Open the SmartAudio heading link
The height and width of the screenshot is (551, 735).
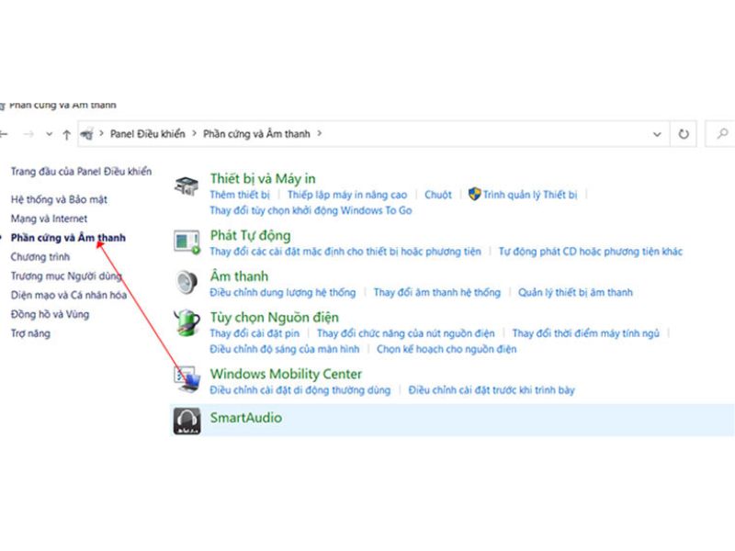[x=246, y=418]
